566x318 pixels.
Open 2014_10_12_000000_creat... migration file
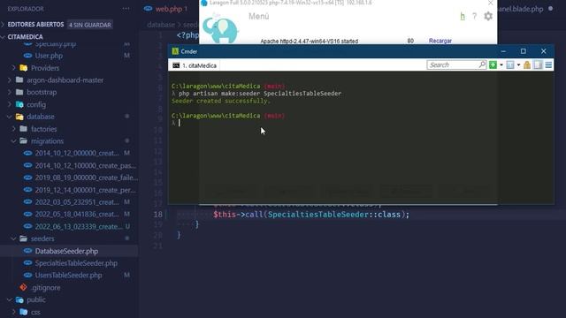point(77,153)
